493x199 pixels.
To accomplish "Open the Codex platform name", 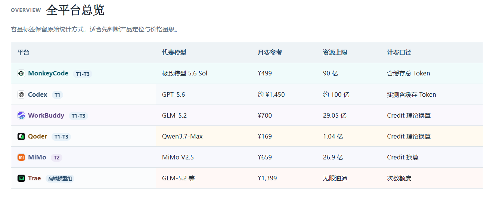I will [38, 94].
